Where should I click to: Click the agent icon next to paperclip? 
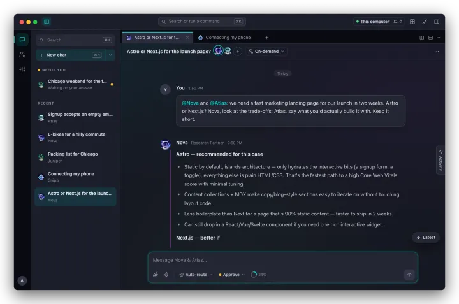166,275
